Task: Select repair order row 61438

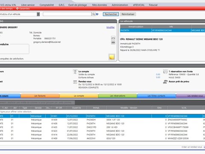Action: point(102,124)
